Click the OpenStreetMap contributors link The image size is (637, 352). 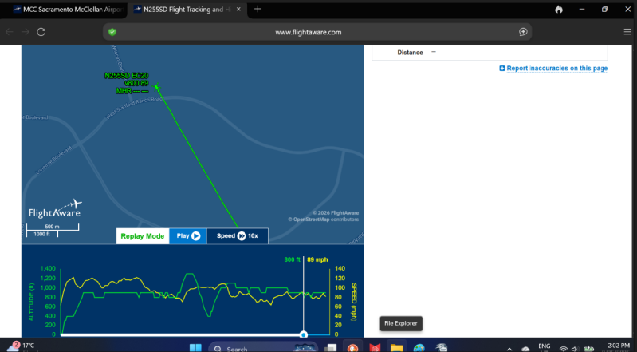(x=311, y=220)
